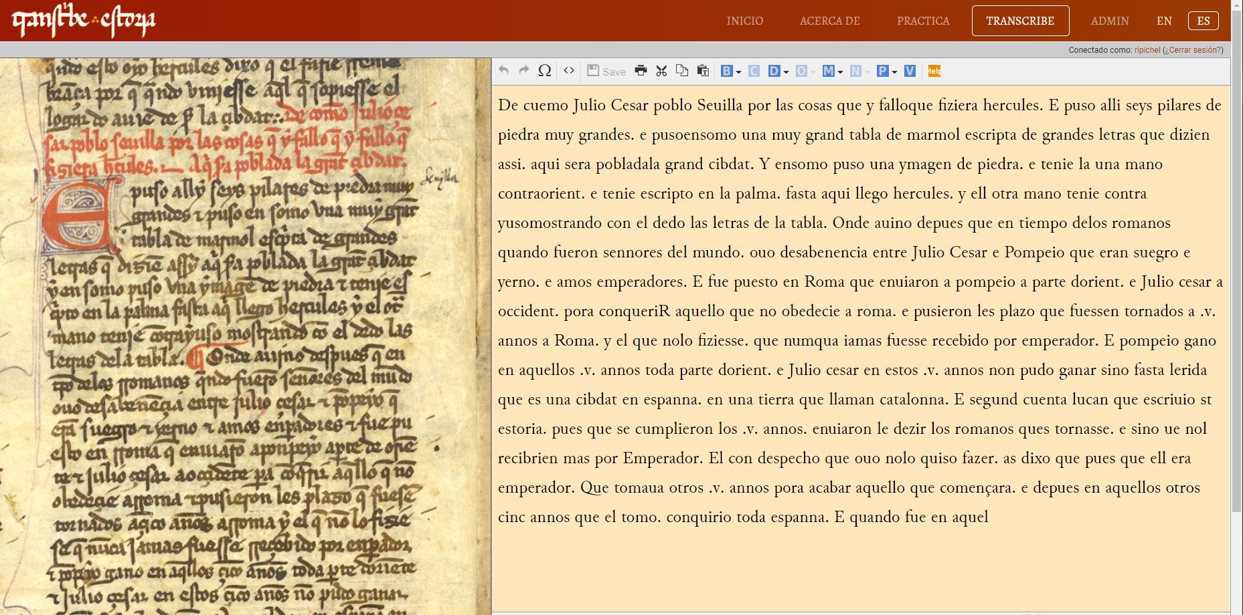Click Cerrar sesión logout link
The image size is (1243, 615).
pos(1193,50)
